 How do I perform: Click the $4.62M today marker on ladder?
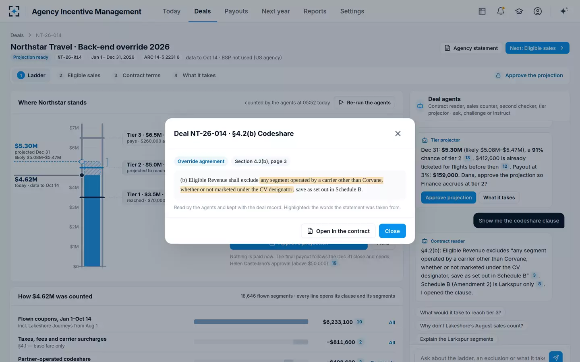(x=82, y=175)
